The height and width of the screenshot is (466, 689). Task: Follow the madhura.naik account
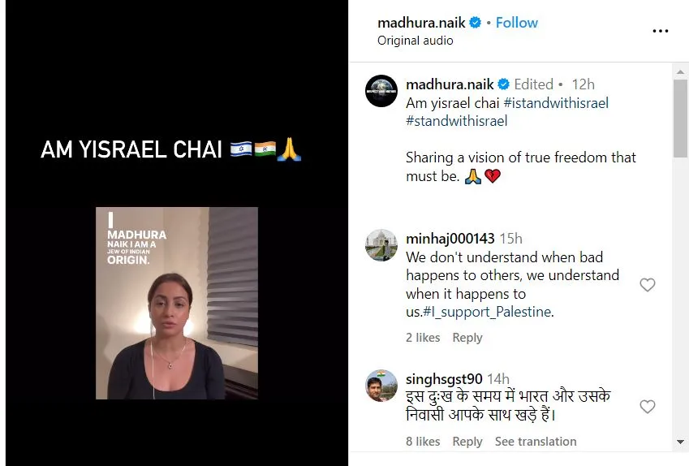click(x=517, y=23)
